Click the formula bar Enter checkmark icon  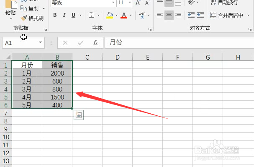pyautogui.click(x=80, y=43)
